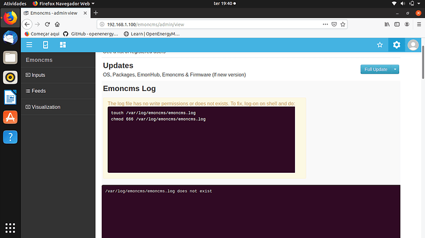Open Firefox Navegador Web app menu
This screenshot has height=238, width=425.
pyautogui.click(x=63, y=4)
